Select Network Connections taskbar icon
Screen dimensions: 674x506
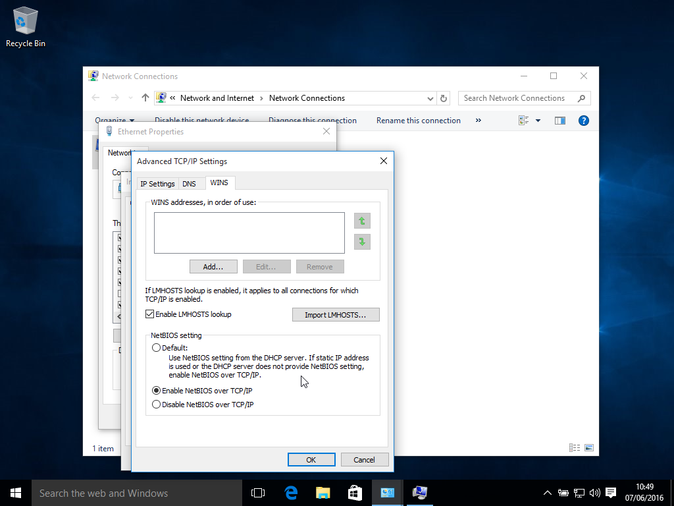[419, 493]
